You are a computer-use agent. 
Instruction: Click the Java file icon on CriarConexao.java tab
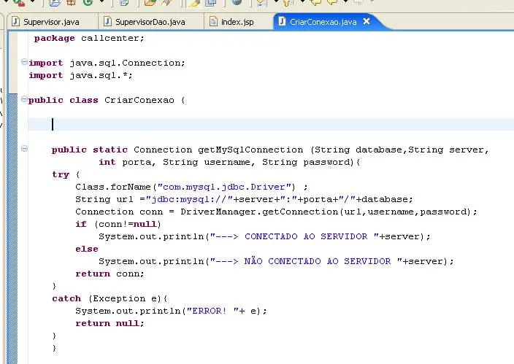point(282,22)
